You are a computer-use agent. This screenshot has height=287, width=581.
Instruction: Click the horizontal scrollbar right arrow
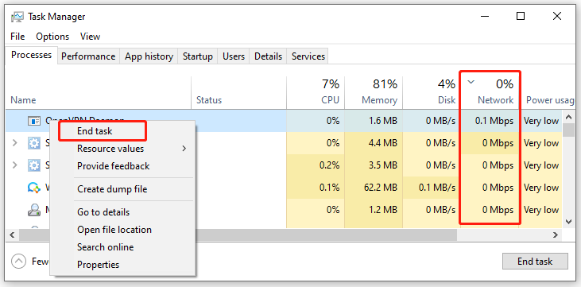[x=555, y=235]
